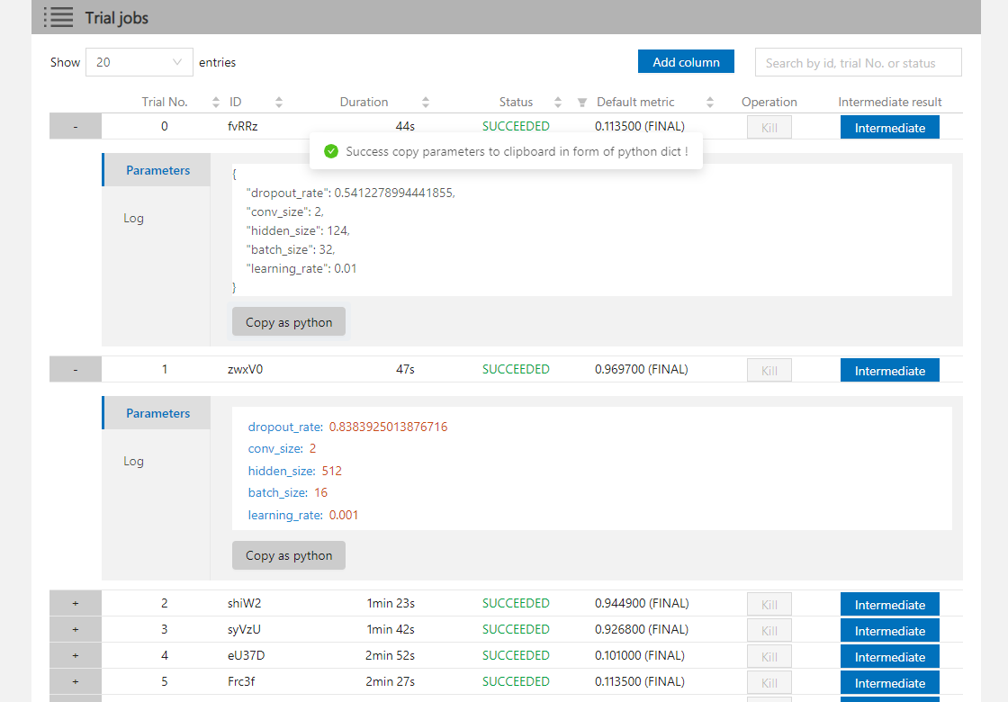
Task: Expand trial 4 eU37D row
Action: click(x=75, y=656)
